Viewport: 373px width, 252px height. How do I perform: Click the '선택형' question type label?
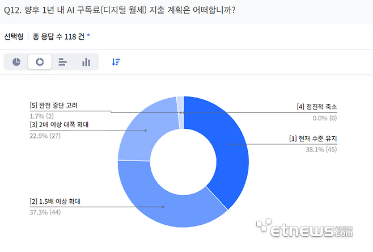coord(14,36)
